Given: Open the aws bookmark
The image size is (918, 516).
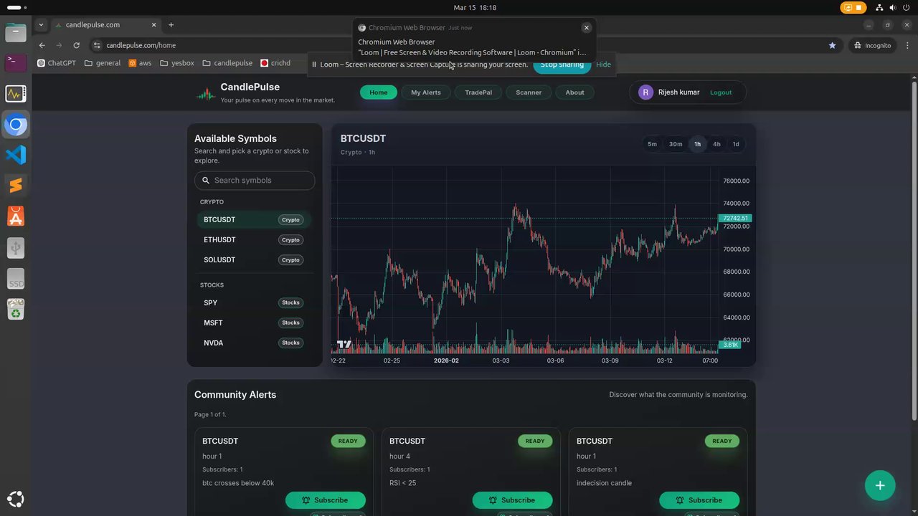Looking at the screenshot, I should [140, 63].
